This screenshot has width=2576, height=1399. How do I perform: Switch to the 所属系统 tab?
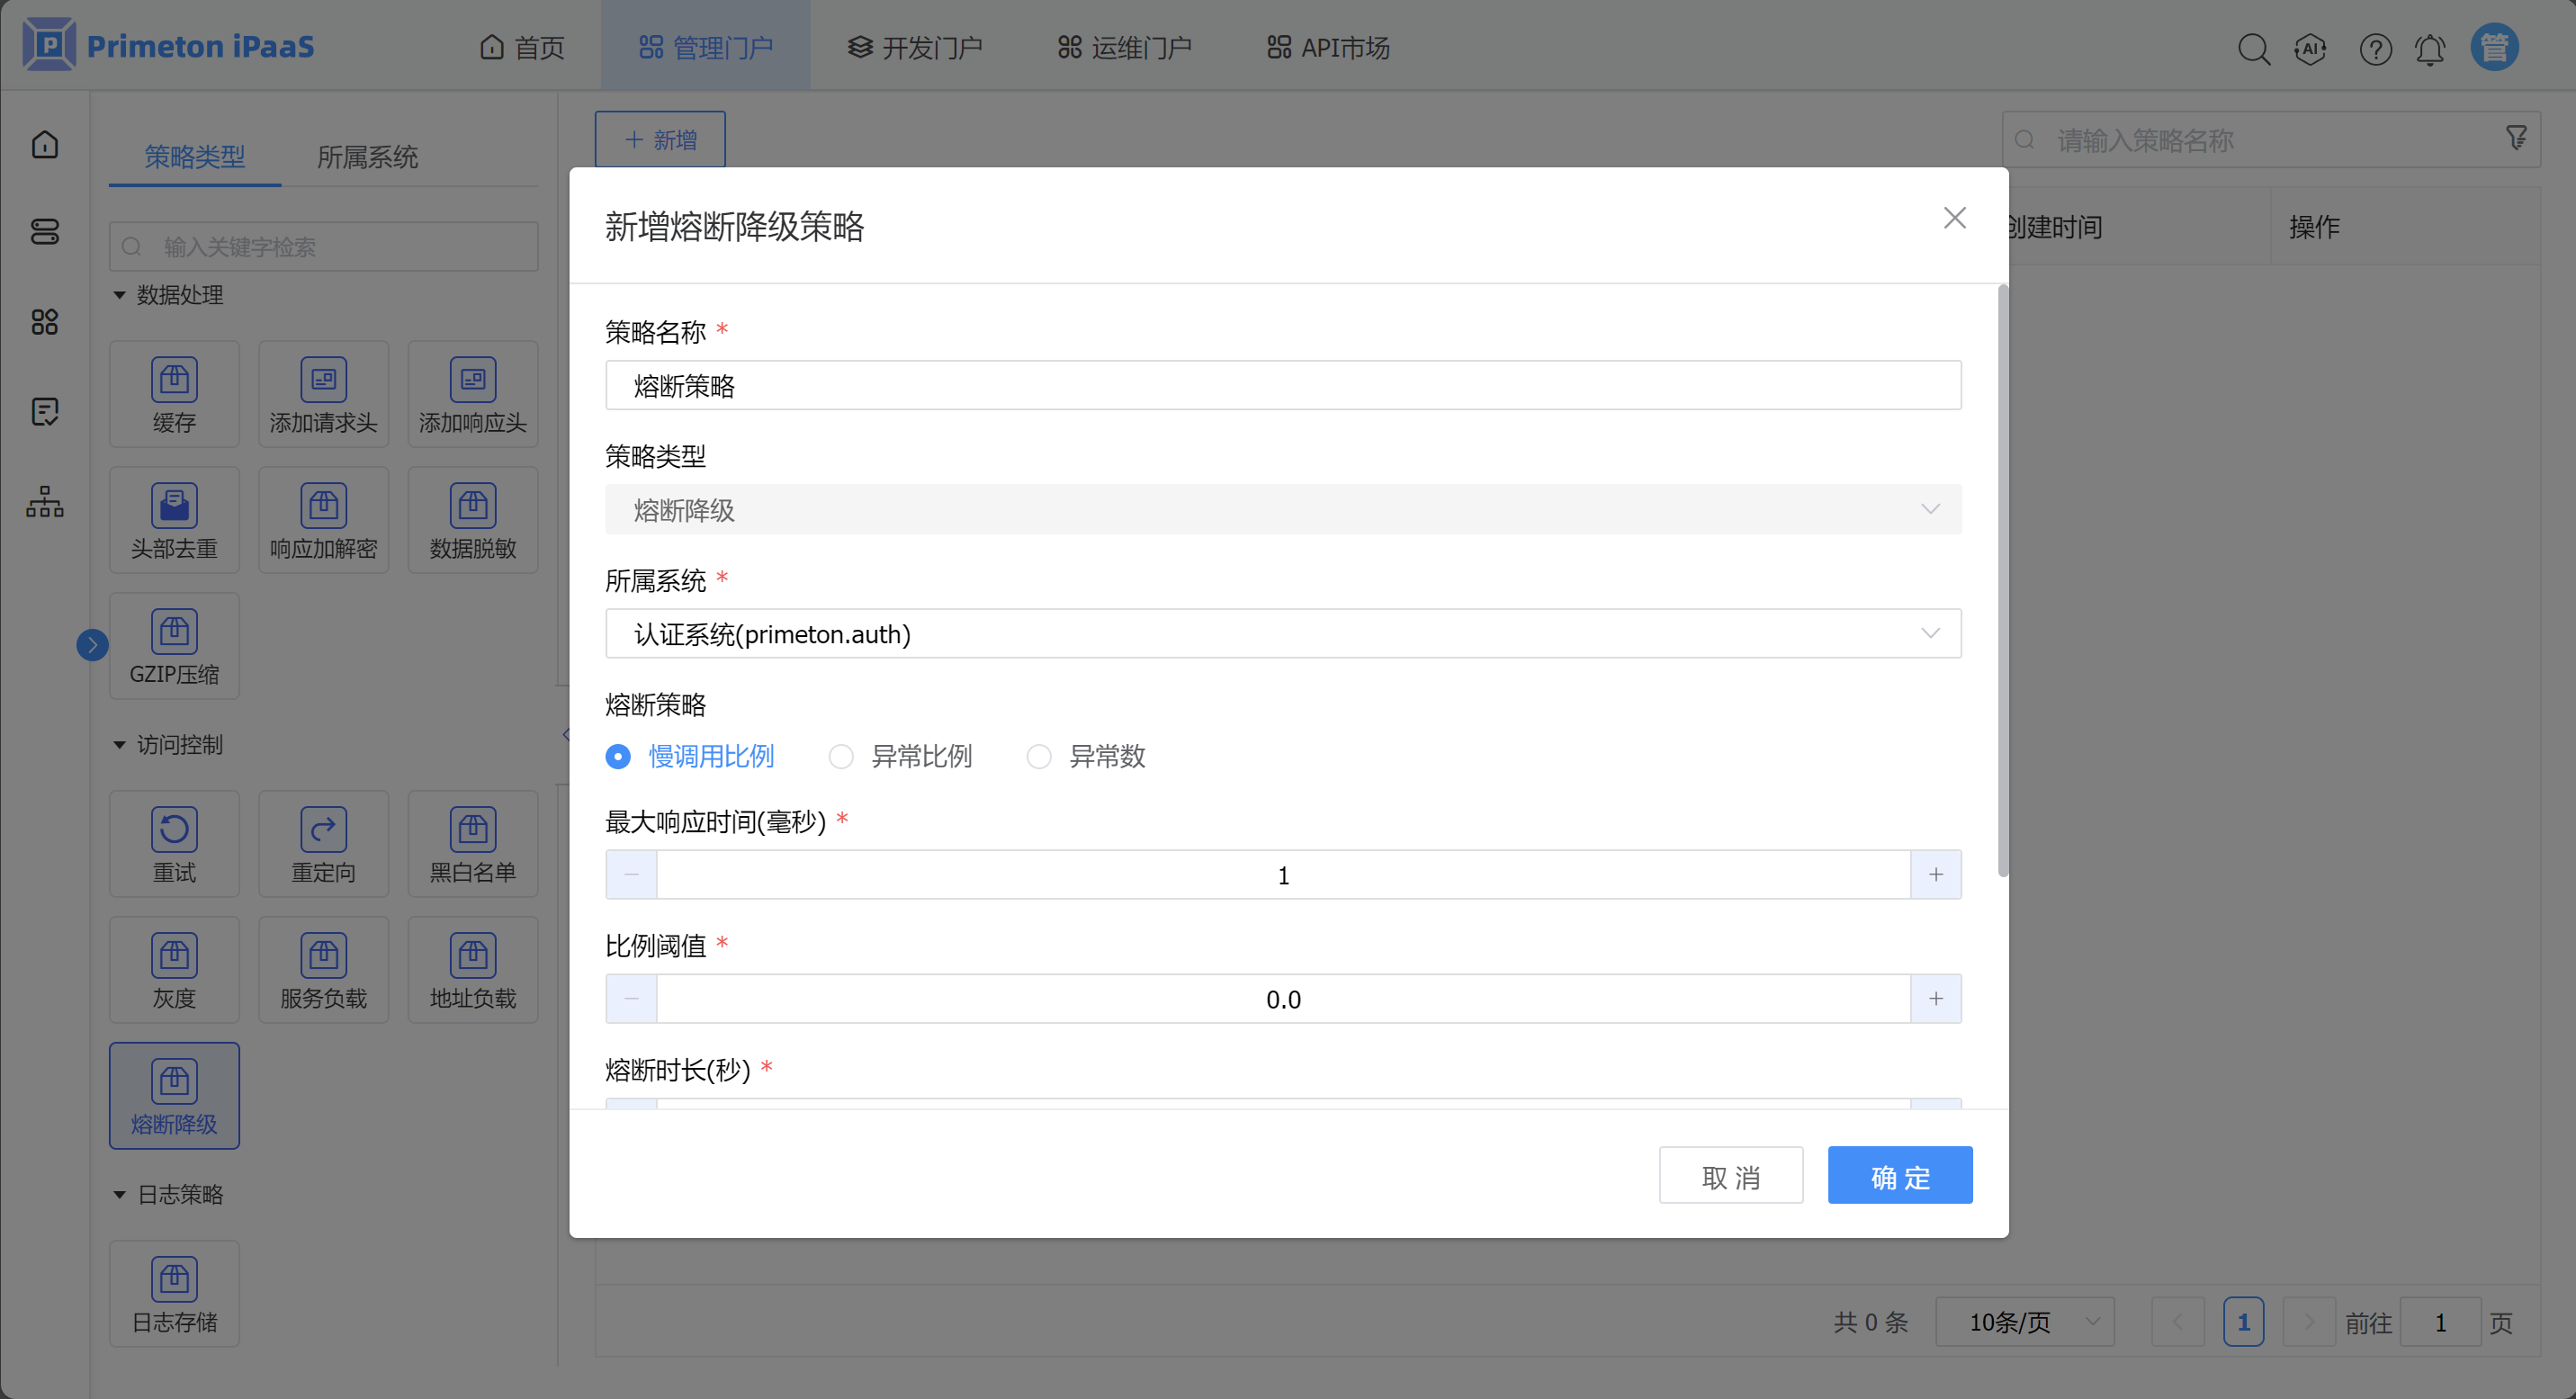coord(367,157)
